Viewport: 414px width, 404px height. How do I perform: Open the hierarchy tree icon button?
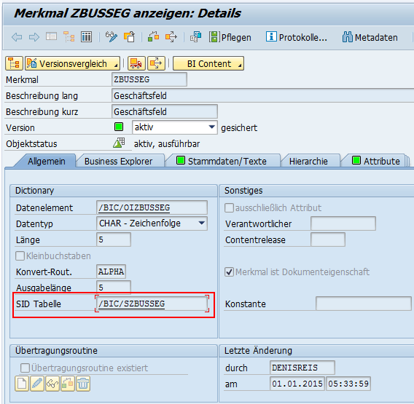click(14, 63)
